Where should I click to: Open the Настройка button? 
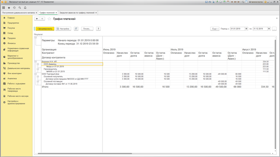click(x=63, y=29)
